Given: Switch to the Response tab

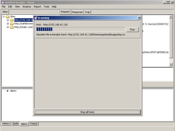Looking at the screenshot, I should click(77, 12).
